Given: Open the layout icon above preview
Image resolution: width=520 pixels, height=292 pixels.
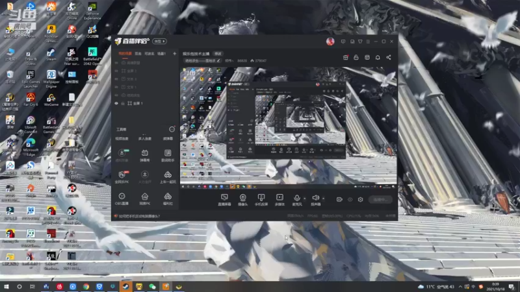Looking at the screenshot, I should [367, 58].
